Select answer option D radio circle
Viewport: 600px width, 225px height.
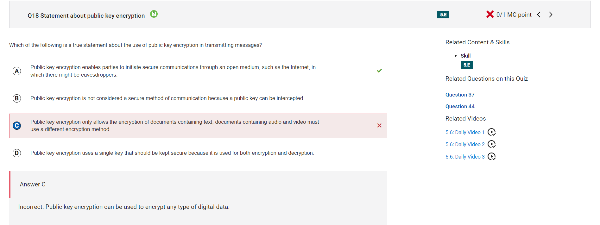[17, 153]
